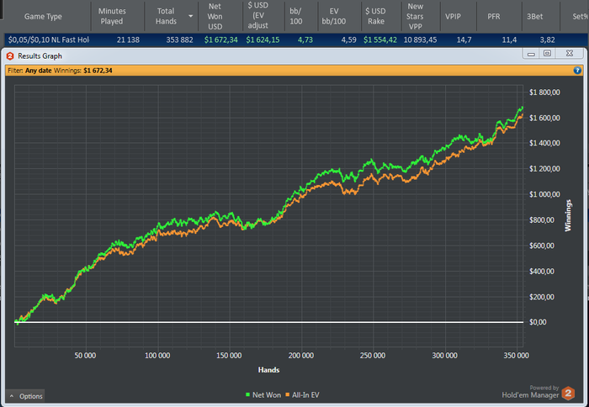Screen dimensions: 589x407
Task: Sort by Total Hands column header
Action: 166,16
